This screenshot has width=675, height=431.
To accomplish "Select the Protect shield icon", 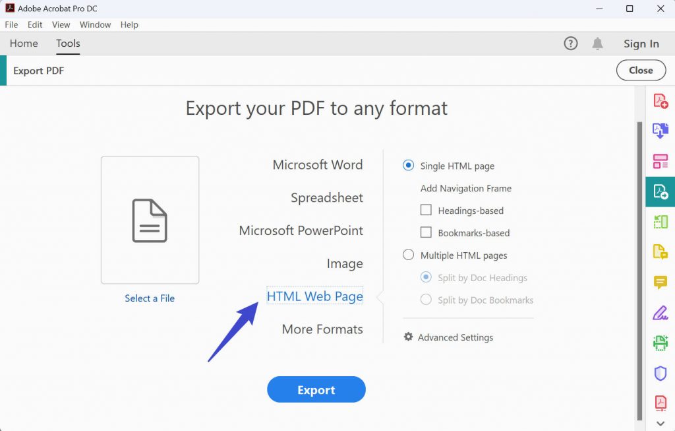I will coord(660,373).
